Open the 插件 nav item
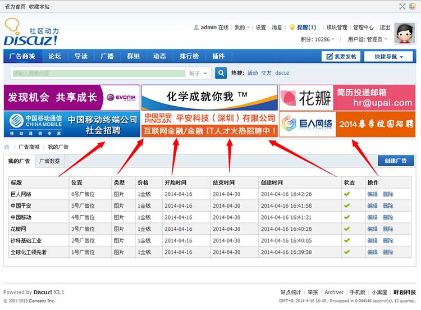 click(x=218, y=56)
